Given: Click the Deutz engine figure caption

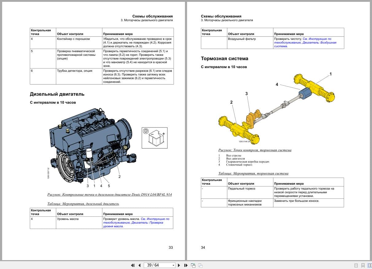Looking at the screenshot, I should (109, 195).
